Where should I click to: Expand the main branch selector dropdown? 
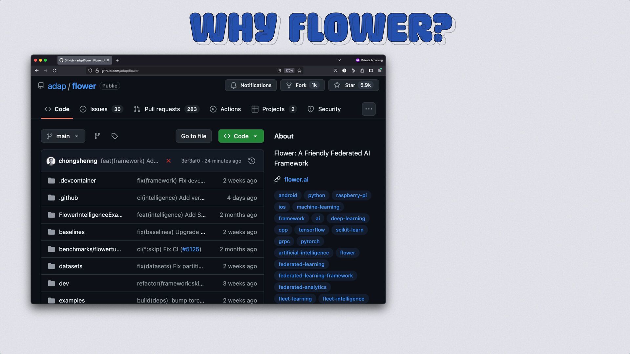(x=63, y=136)
